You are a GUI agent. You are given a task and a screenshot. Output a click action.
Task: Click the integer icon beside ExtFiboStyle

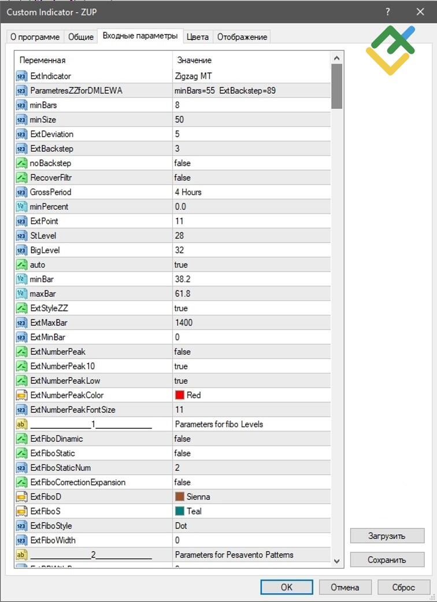[x=21, y=526]
